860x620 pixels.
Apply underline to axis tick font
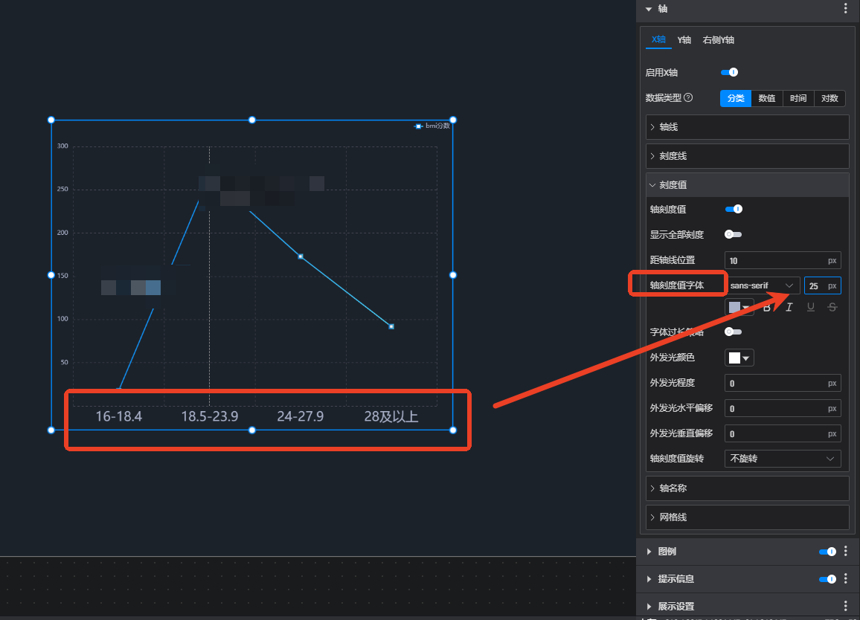click(x=811, y=308)
